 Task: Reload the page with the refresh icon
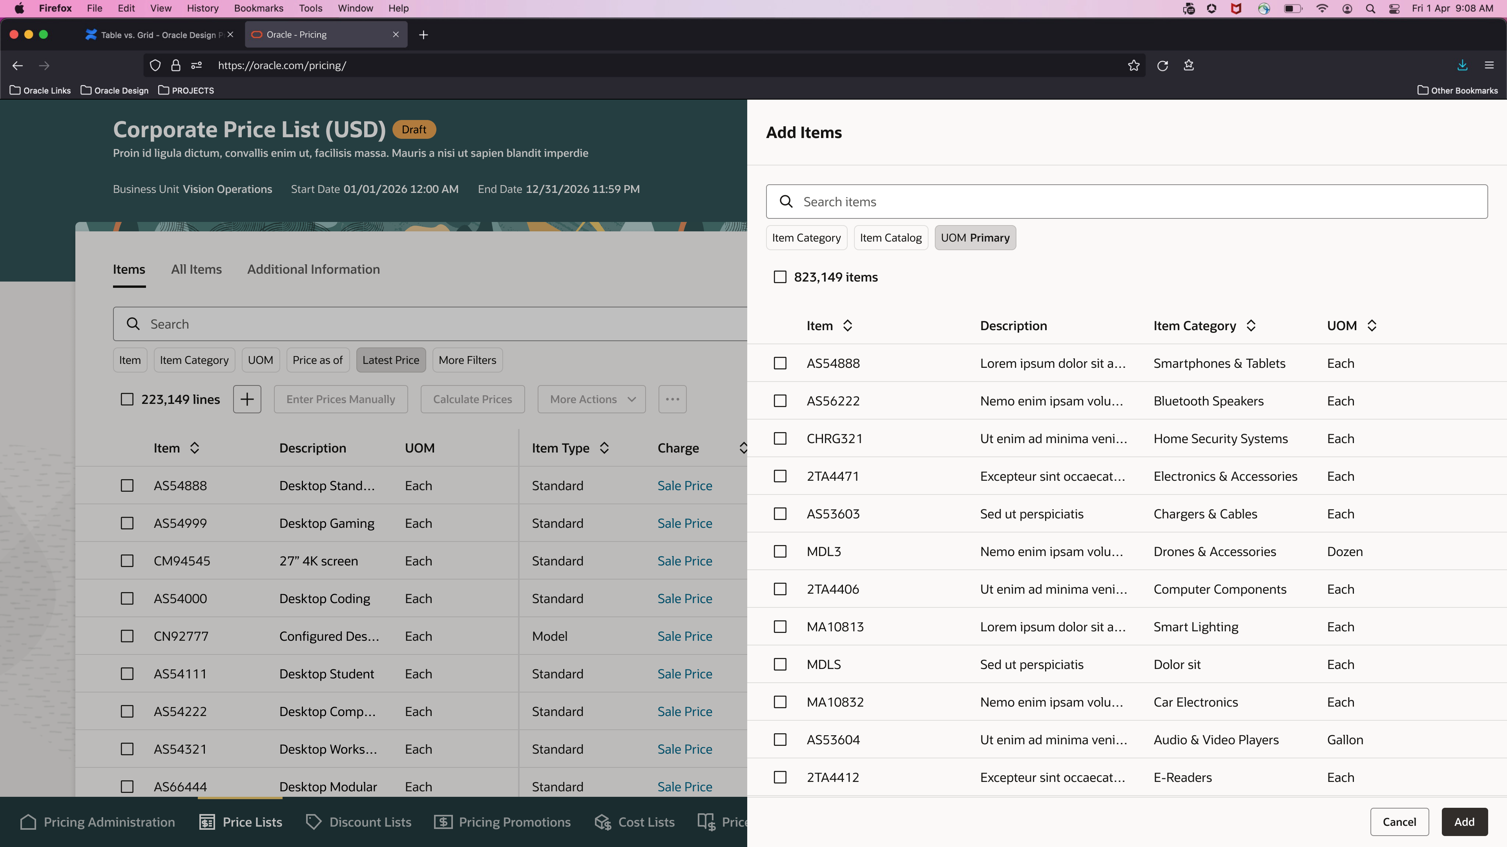click(x=1162, y=65)
